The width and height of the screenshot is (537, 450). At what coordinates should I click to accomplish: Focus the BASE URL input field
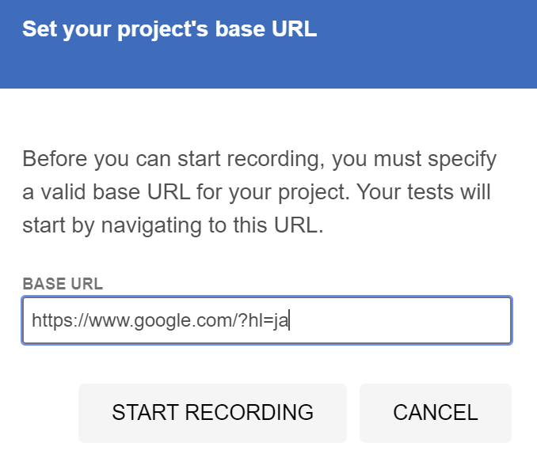pos(266,320)
